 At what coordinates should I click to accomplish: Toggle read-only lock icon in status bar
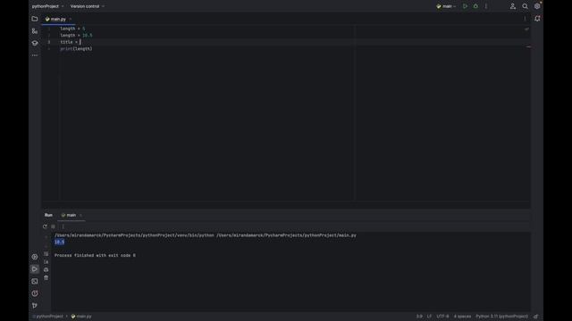coord(536,317)
